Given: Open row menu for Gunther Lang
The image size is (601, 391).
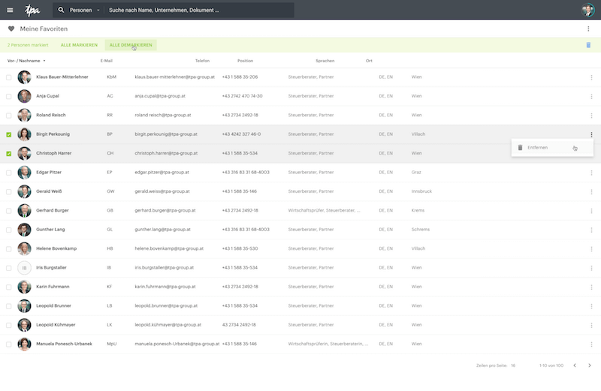Looking at the screenshot, I should (x=591, y=230).
